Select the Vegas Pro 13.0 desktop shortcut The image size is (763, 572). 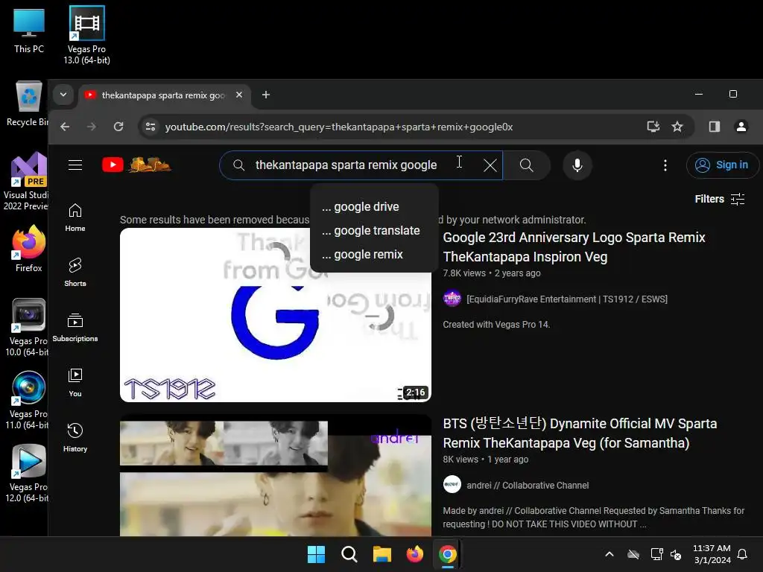86,36
